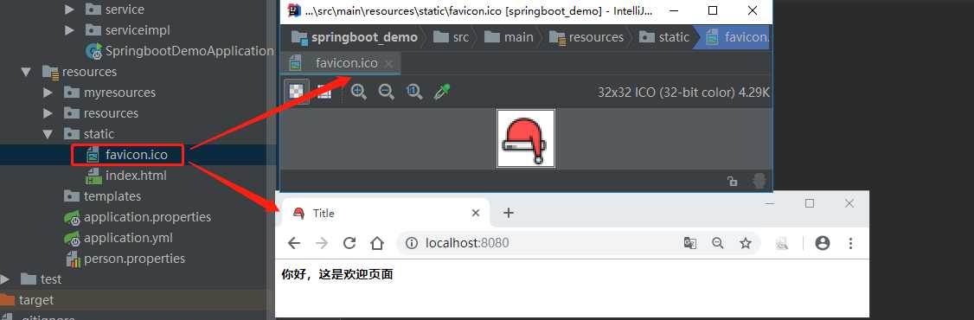Click the faded extension icon in browser toolbar

pyautogui.click(x=781, y=244)
